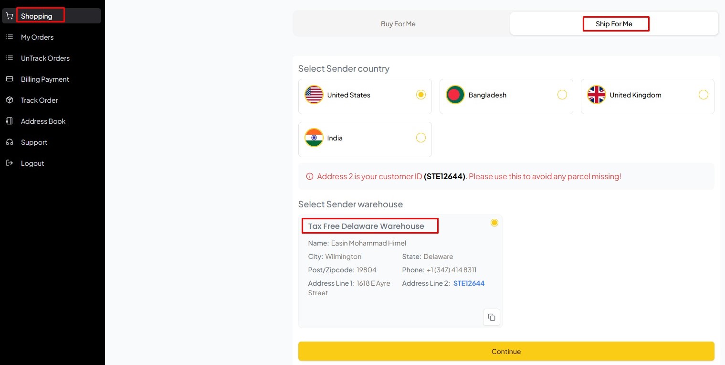Select United States as sender country
Viewport: 725px width, 365px height.
coord(420,95)
